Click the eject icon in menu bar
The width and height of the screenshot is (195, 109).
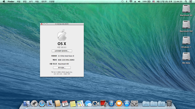pyautogui.click(x=135, y=2)
